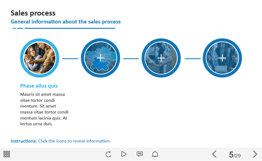Viewport: 262px width, 161px height.
Task: Click the notifications bell icon
Action: [155, 154]
